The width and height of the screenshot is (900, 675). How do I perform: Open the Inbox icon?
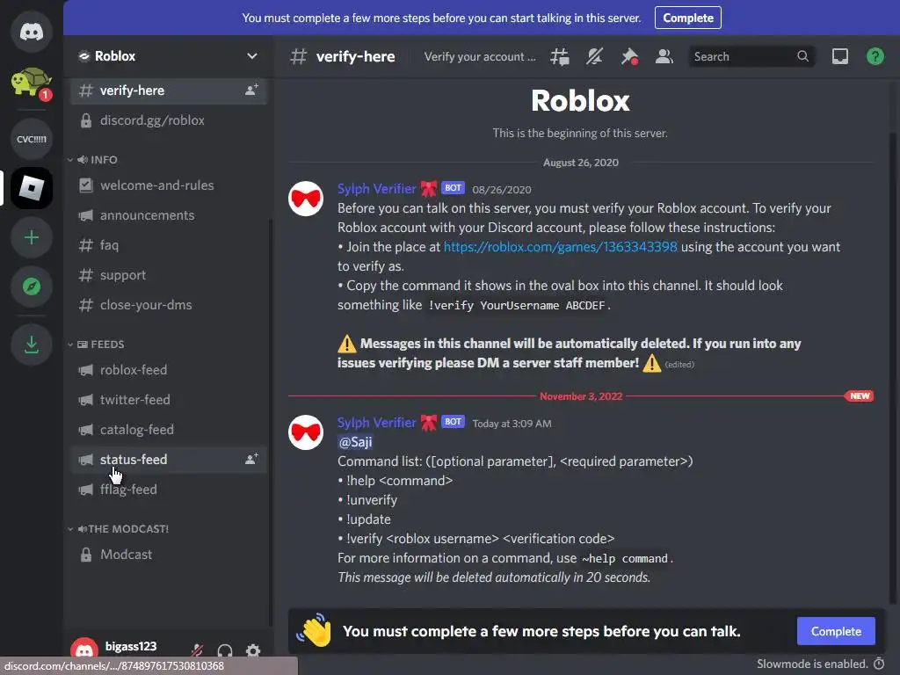click(x=840, y=56)
